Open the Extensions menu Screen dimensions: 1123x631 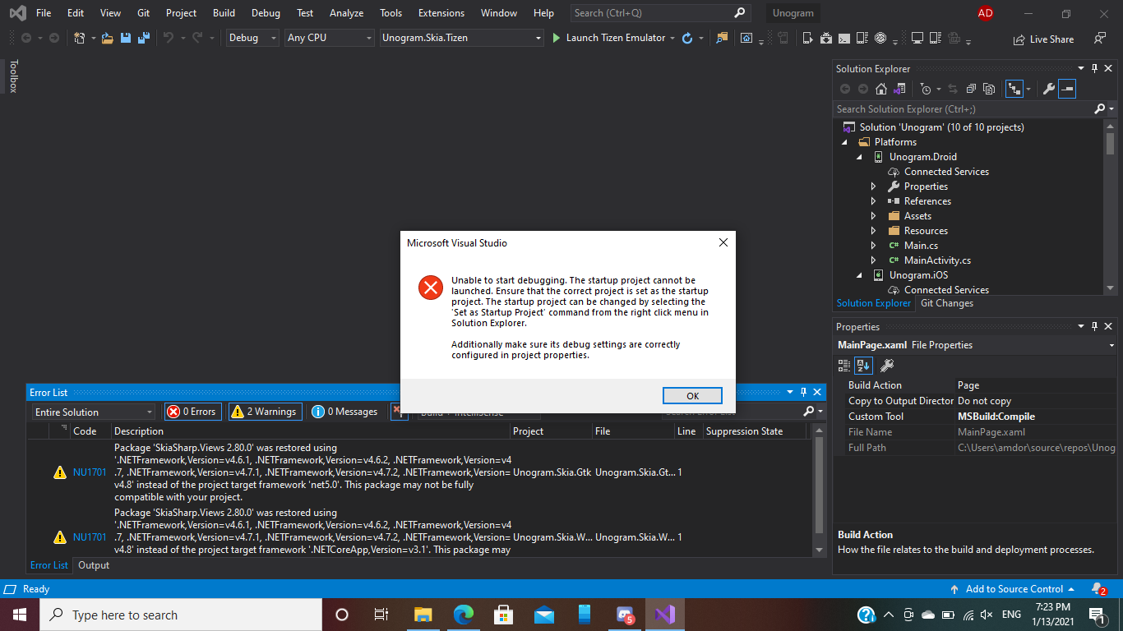[x=441, y=13]
